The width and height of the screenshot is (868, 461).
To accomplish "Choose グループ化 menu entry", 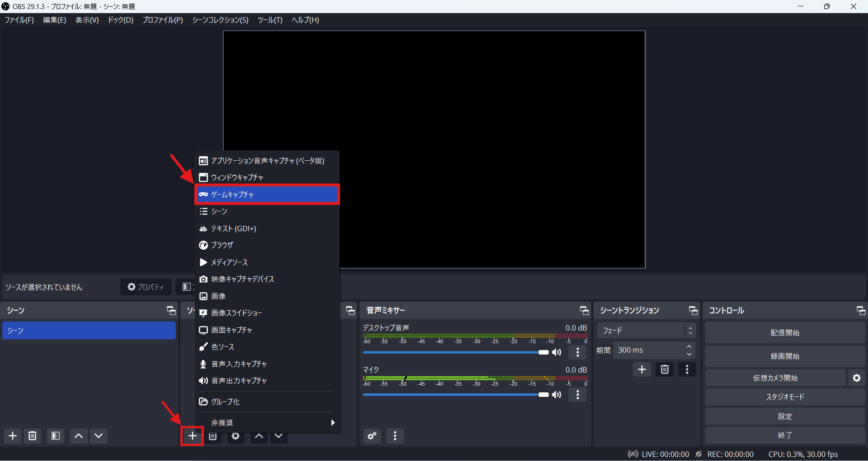I will [x=267, y=401].
